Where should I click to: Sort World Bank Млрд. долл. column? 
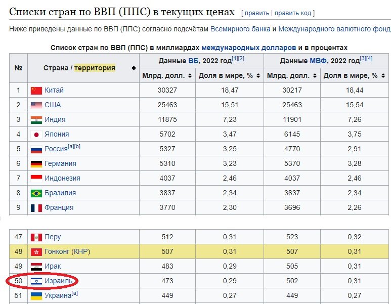190,75
